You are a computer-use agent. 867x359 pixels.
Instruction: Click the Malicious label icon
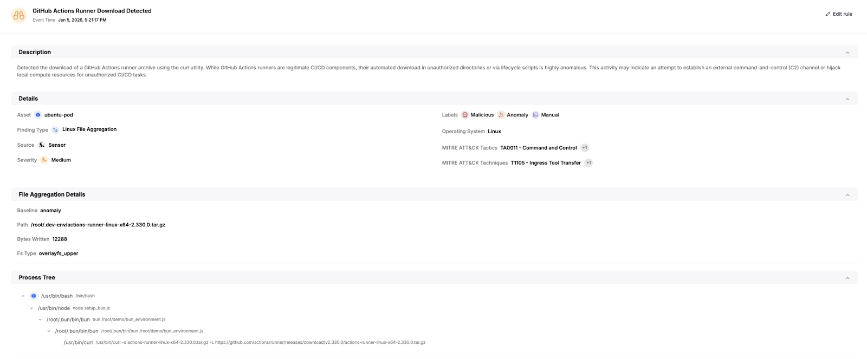(465, 115)
